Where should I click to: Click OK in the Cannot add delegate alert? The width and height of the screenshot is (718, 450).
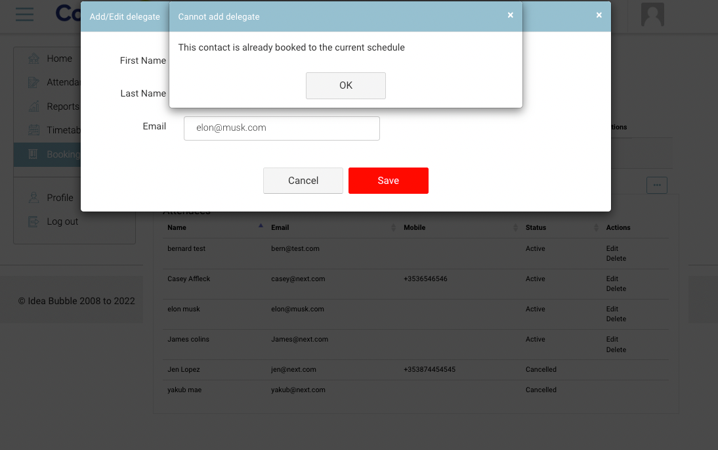point(345,85)
